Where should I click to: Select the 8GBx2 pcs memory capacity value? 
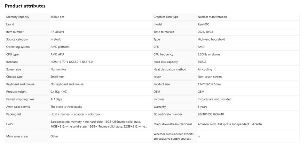click(57, 17)
